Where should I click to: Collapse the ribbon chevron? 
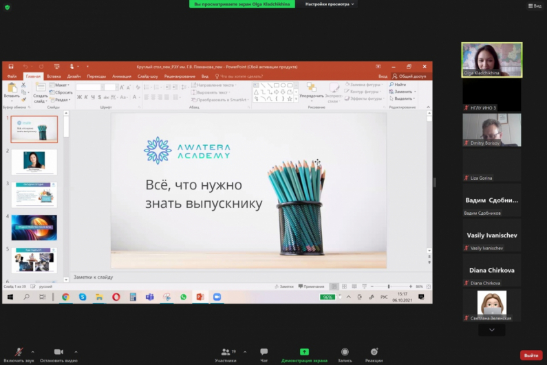click(429, 107)
